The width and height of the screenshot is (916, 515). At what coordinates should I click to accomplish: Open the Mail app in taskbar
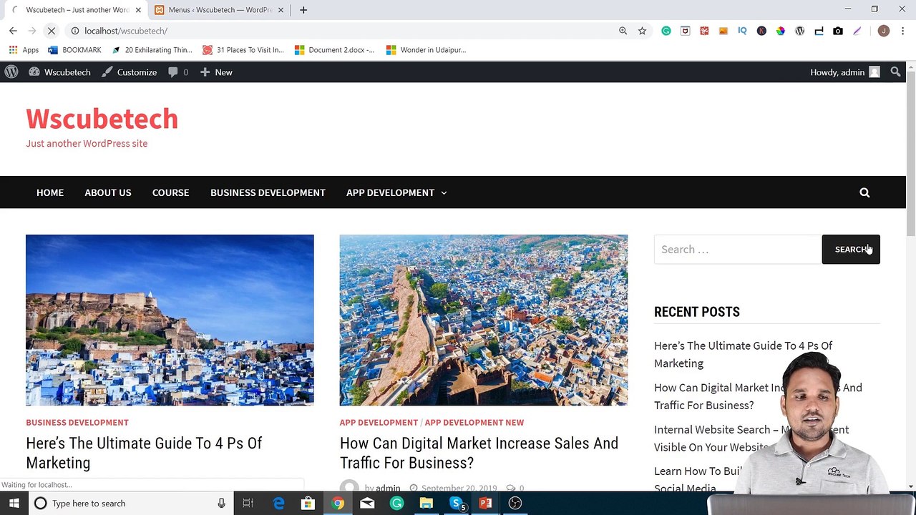[x=367, y=504]
